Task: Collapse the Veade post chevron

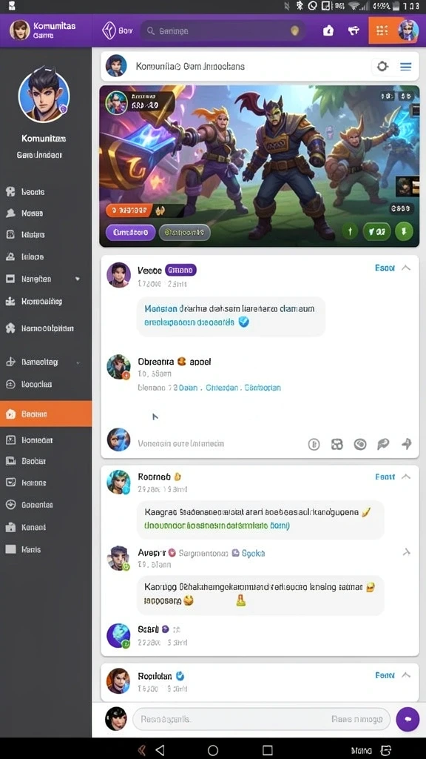Action: point(406,268)
